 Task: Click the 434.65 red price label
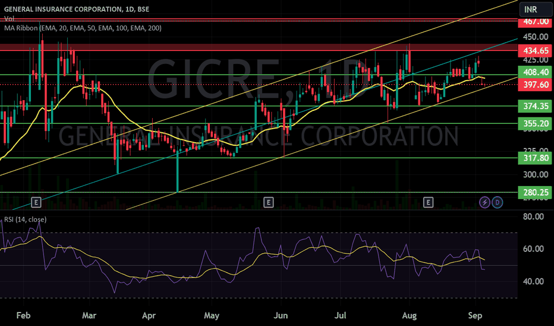(x=535, y=51)
